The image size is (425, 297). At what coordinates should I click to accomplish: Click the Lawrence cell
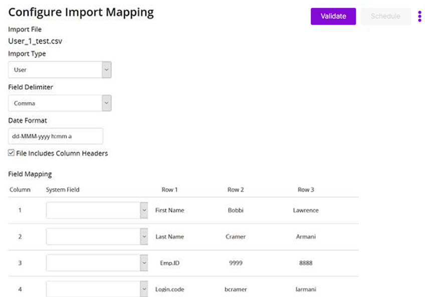(x=306, y=210)
